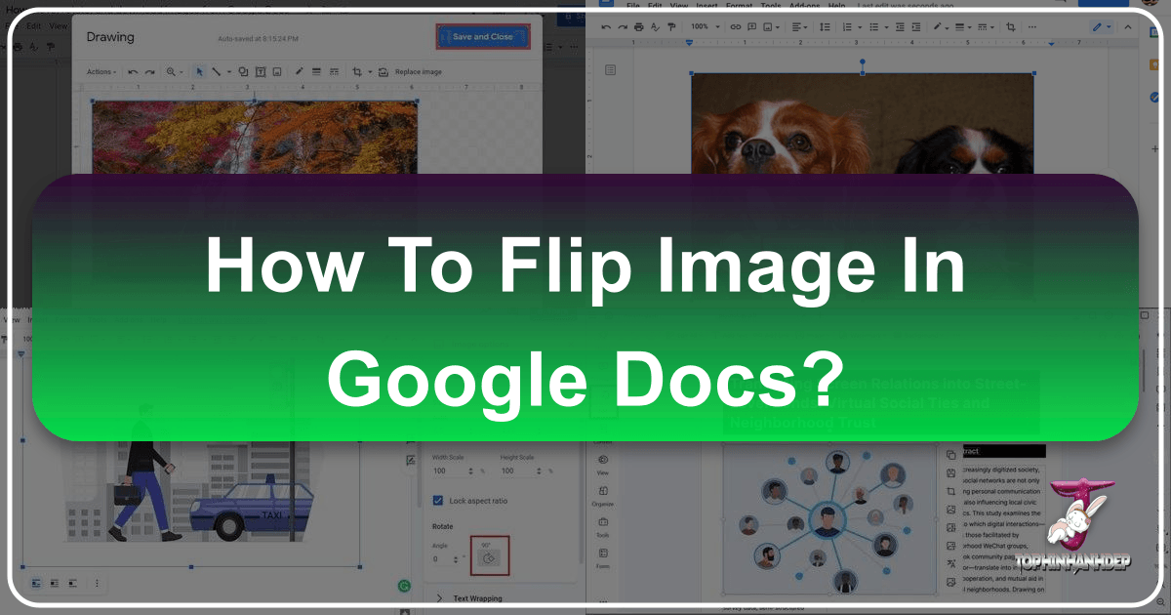This screenshot has height=615, width=1171.
Task: Select the Line tool in the Drawing toolbar
Action: (216, 71)
